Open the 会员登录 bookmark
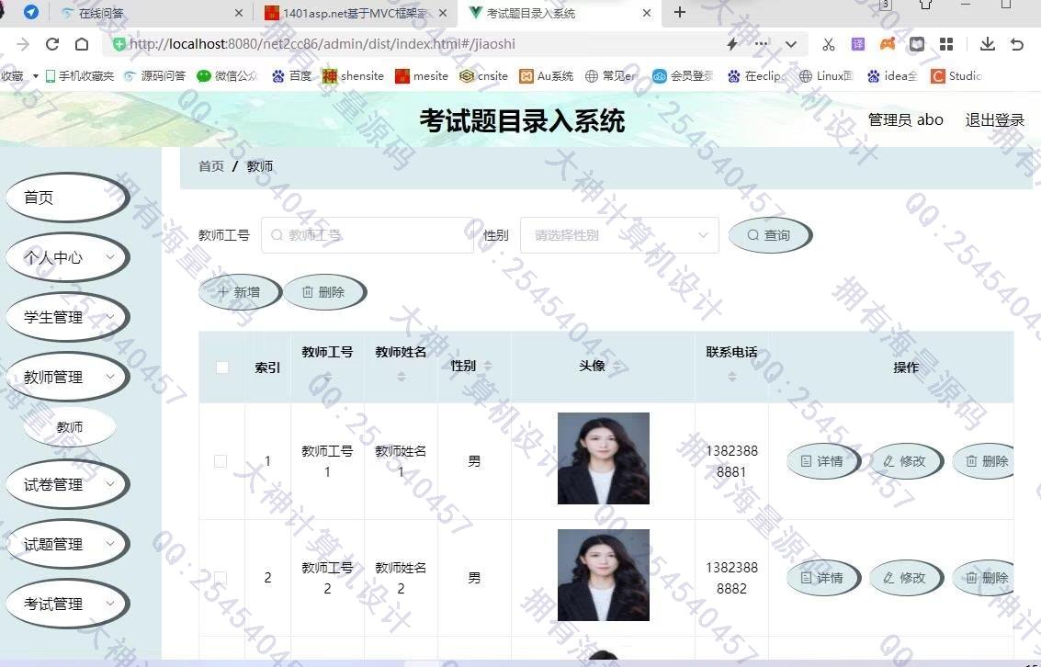The image size is (1041, 667). pyautogui.click(x=683, y=75)
